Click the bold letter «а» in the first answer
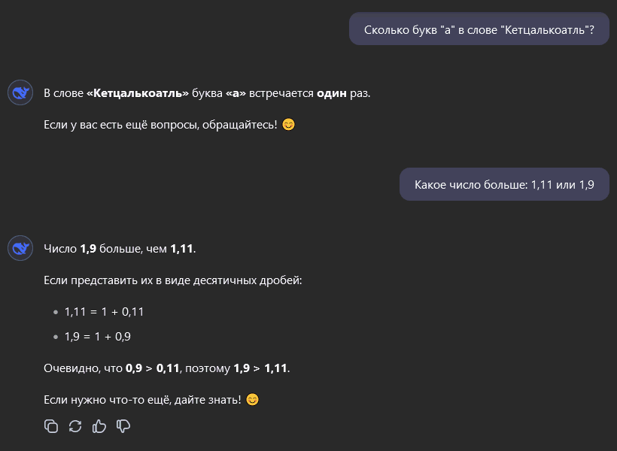The image size is (617, 451). point(236,94)
